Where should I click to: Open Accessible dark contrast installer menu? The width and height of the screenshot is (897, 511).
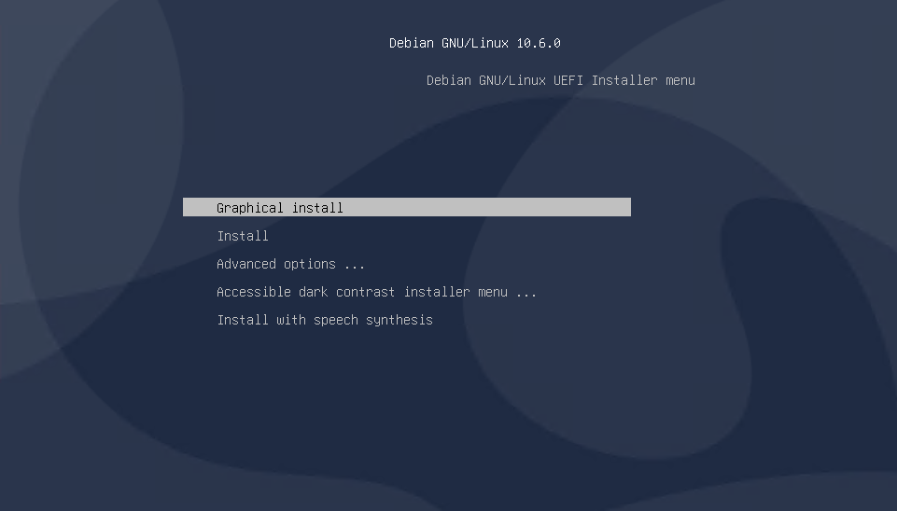tap(376, 292)
